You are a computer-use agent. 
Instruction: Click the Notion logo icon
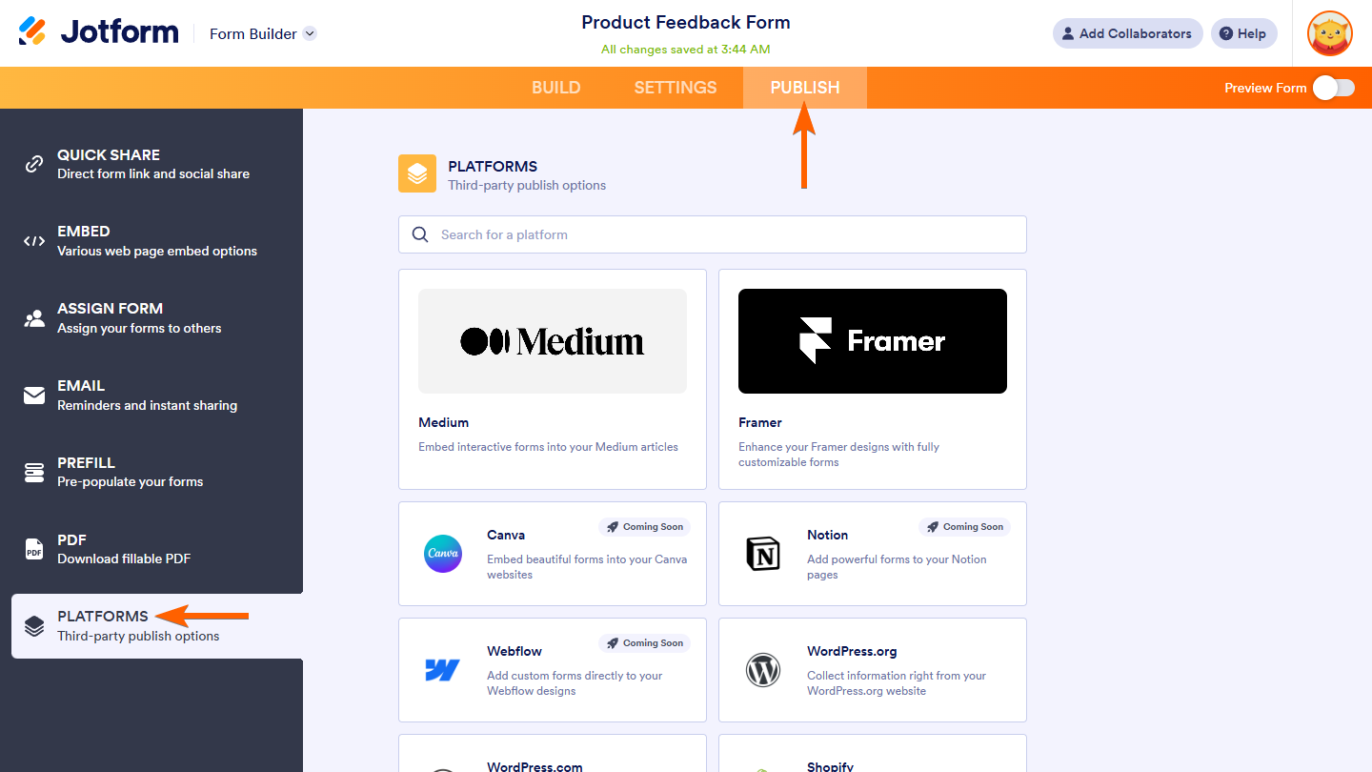coord(763,554)
